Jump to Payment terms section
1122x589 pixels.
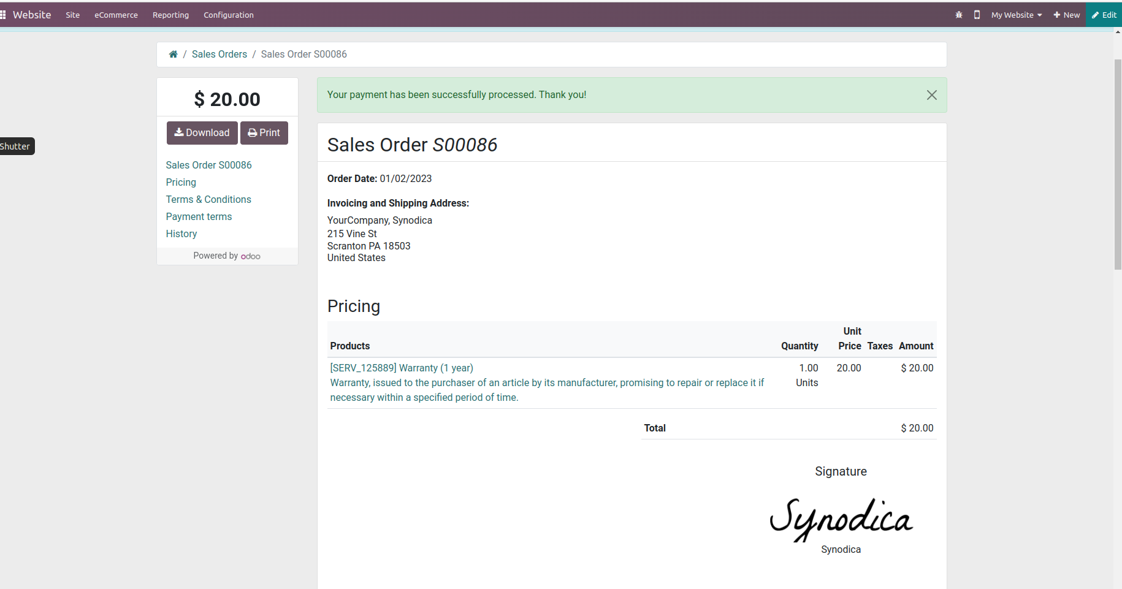point(199,216)
